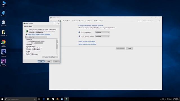
Task: Click the search magnifier in Control Panel
Action: pyautogui.click(x=159, y=21)
